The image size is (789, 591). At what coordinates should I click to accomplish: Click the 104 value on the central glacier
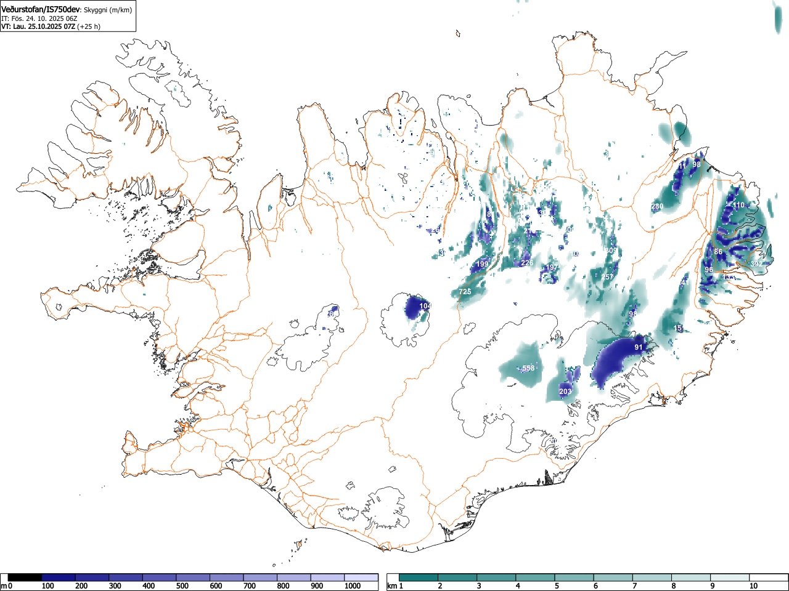click(x=425, y=306)
